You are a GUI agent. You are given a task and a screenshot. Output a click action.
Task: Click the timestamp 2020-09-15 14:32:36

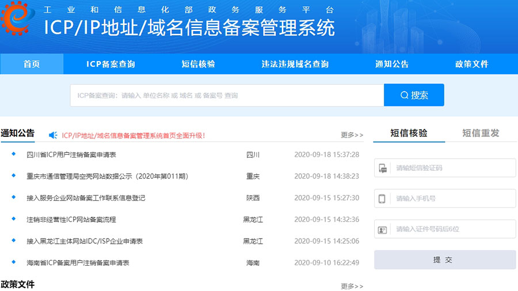click(x=327, y=220)
